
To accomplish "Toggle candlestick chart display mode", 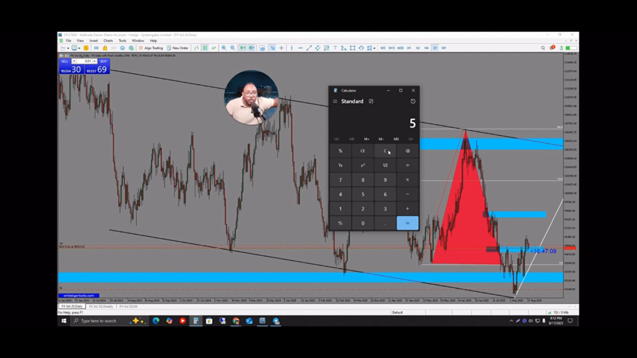I will [x=205, y=48].
